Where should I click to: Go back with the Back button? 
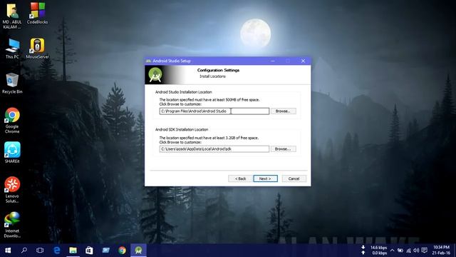tap(240, 178)
